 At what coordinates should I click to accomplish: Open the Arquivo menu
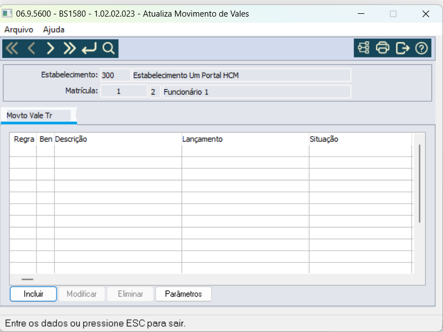coord(19,30)
